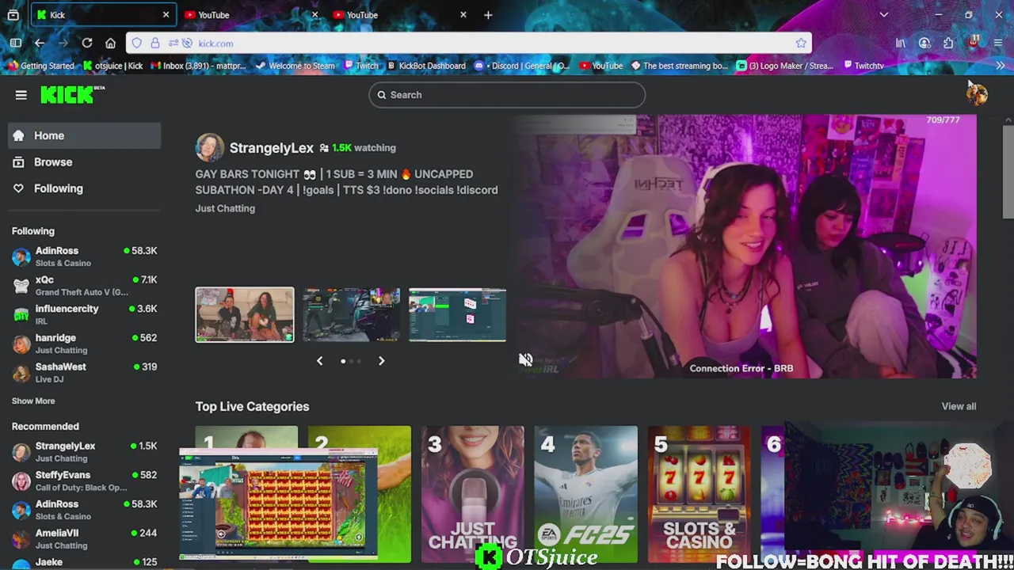Open Gmail Inbox bookmark
The width and height of the screenshot is (1014, 570).
[199, 66]
